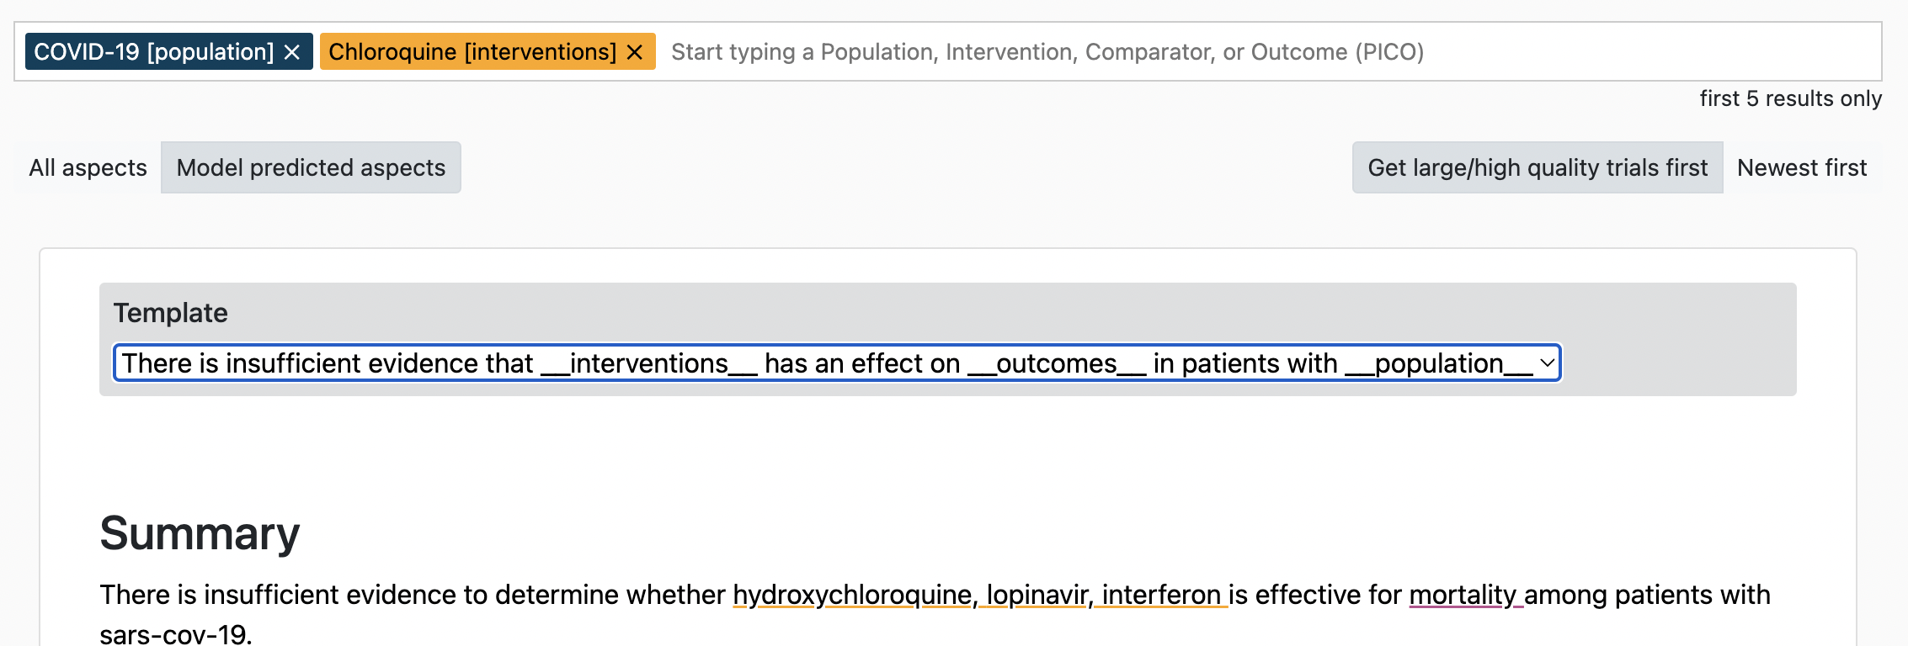Image resolution: width=1908 pixels, height=646 pixels.
Task: Click the Template label text
Action: pos(171,313)
